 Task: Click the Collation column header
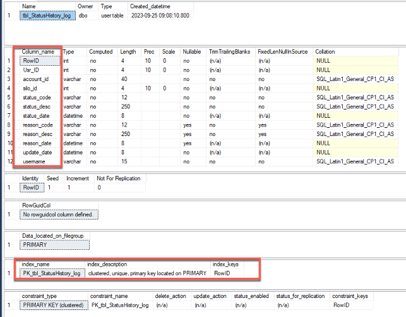326,51
